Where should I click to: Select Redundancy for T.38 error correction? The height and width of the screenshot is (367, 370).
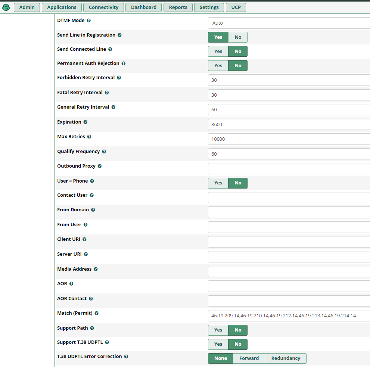[285, 358]
